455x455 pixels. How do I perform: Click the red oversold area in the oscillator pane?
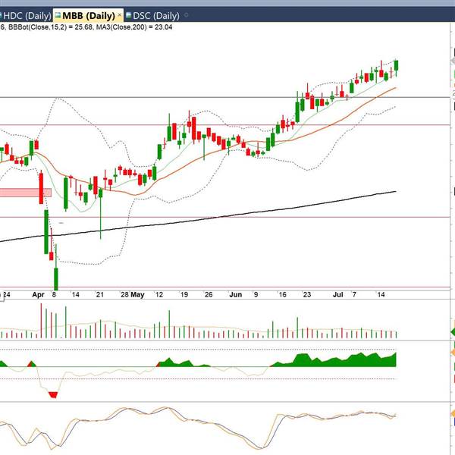click(53, 395)
